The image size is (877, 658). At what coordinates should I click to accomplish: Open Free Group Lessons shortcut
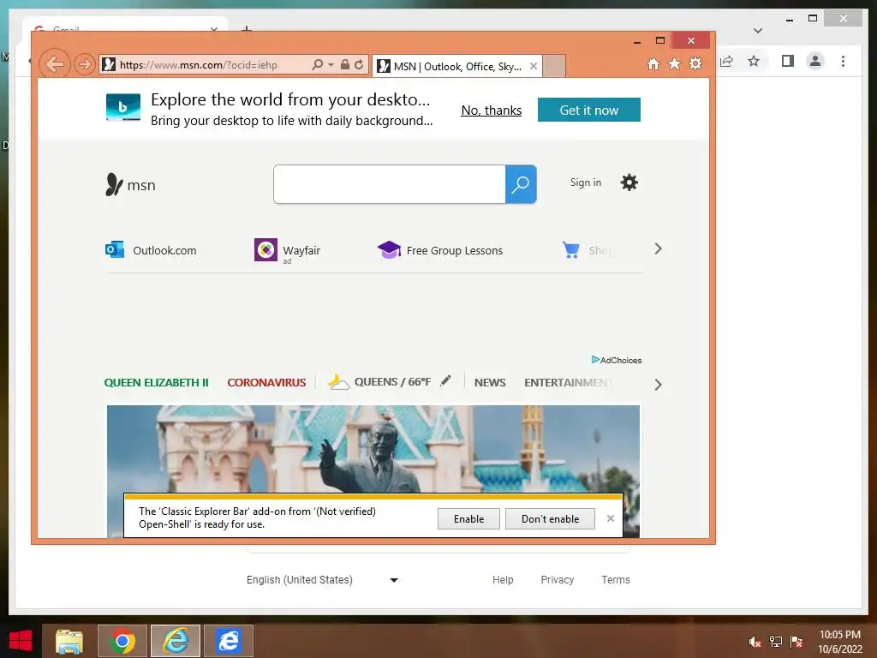[x=440, y=250]
